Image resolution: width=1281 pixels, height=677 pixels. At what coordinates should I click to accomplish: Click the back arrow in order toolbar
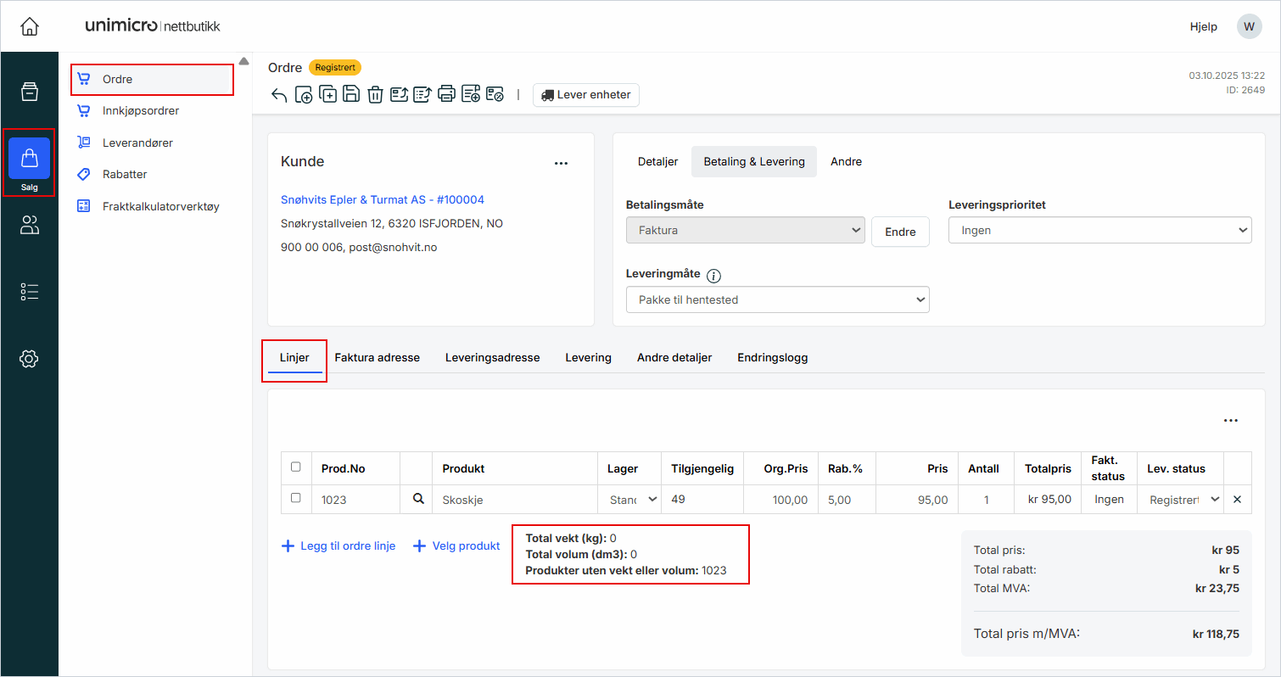coord(279,95)
